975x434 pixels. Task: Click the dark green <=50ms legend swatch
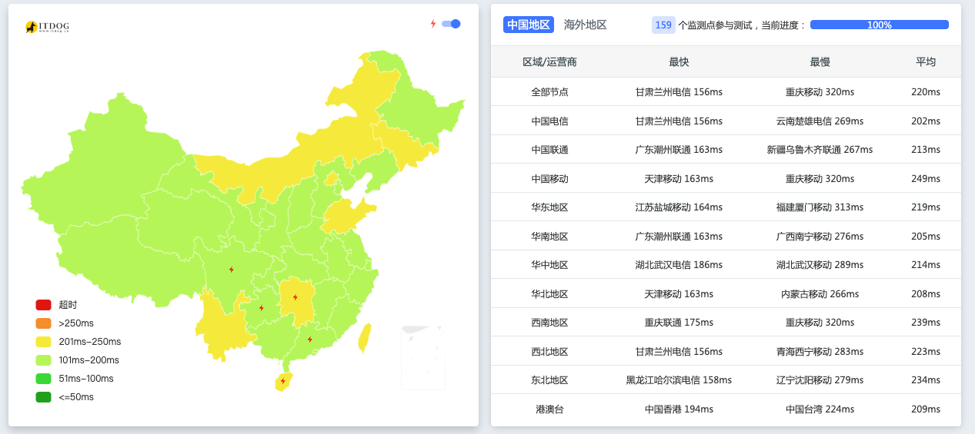point(43,397)
